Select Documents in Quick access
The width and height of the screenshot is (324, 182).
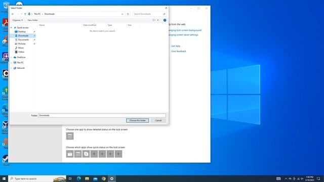point(23,40)
